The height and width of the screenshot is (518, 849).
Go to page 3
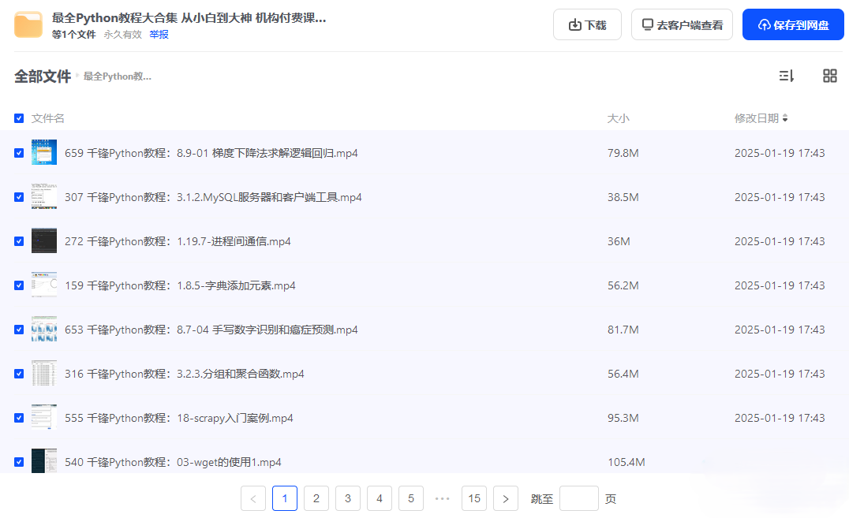pyautogui.click(x=348, y=498)
